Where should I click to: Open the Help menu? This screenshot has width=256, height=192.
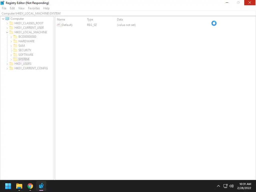46,8
